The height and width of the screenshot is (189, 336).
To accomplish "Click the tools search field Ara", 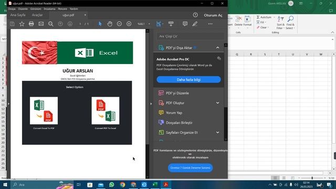I will (x=190, y=36).
